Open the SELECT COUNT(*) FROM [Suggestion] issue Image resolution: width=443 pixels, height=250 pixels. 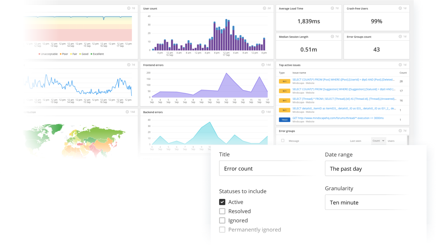point(343,89)
